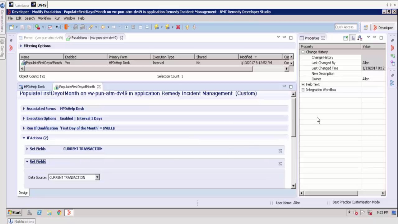Expand the first Set Fields CURRENT TRANSACTION action

pyautogui.click(x=27, y=149)
